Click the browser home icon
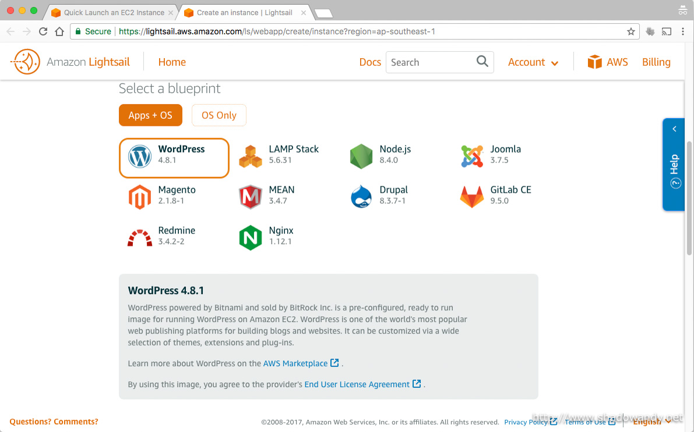The image size is (694, 432). coord(59,31)
